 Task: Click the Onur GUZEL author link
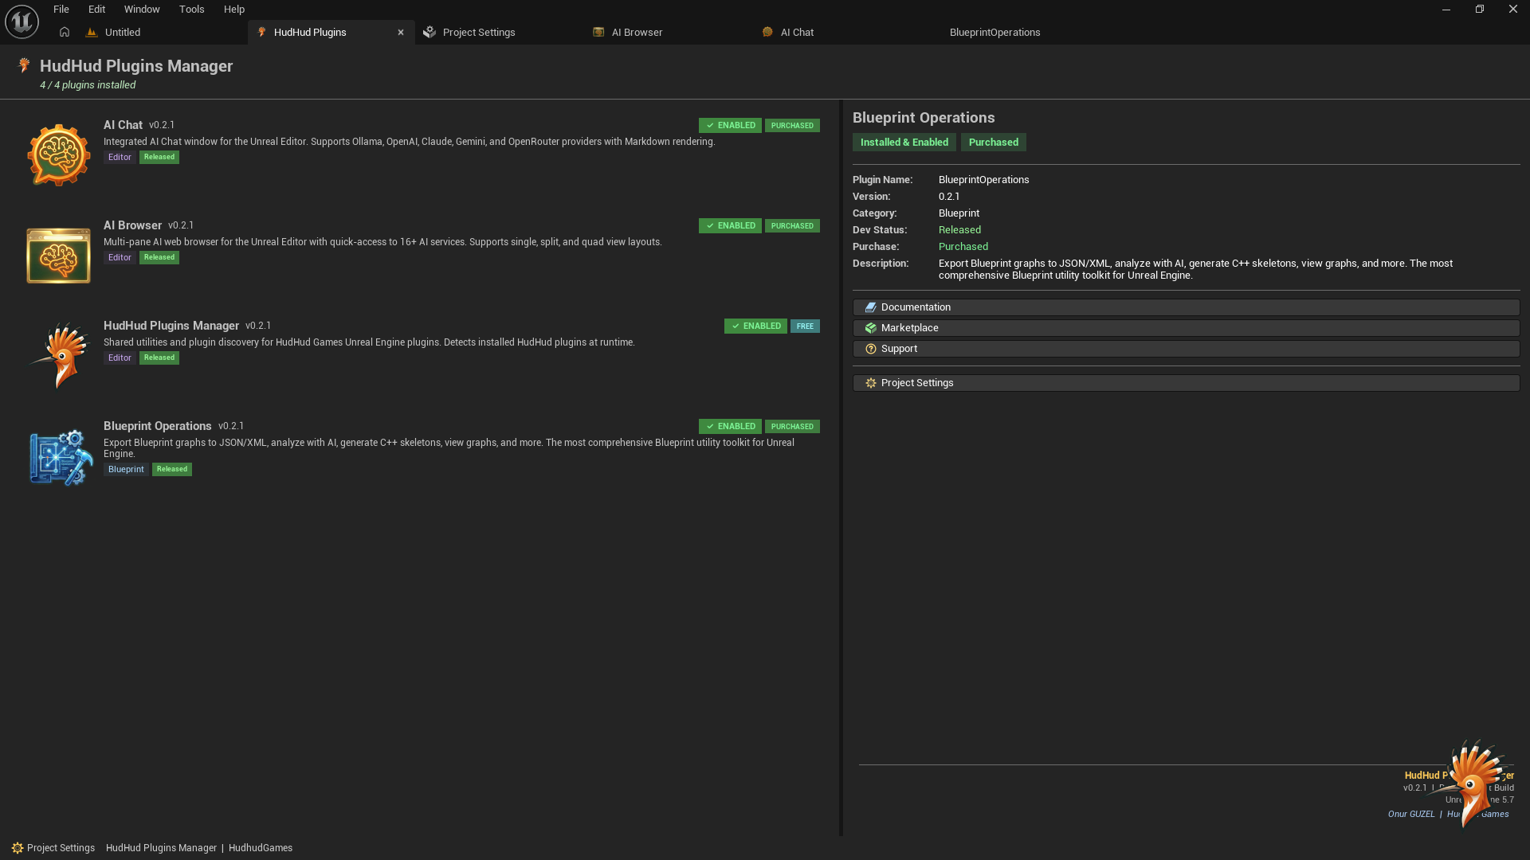click(x=1410, y=814)
